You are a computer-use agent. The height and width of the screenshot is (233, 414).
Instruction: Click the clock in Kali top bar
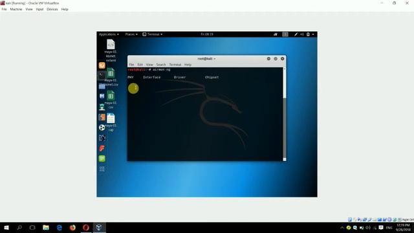(x=207, y=34)
